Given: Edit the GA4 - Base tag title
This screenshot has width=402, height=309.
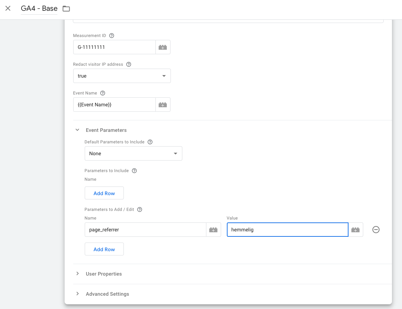Looking at the screenshot, I should coord(39,9).
